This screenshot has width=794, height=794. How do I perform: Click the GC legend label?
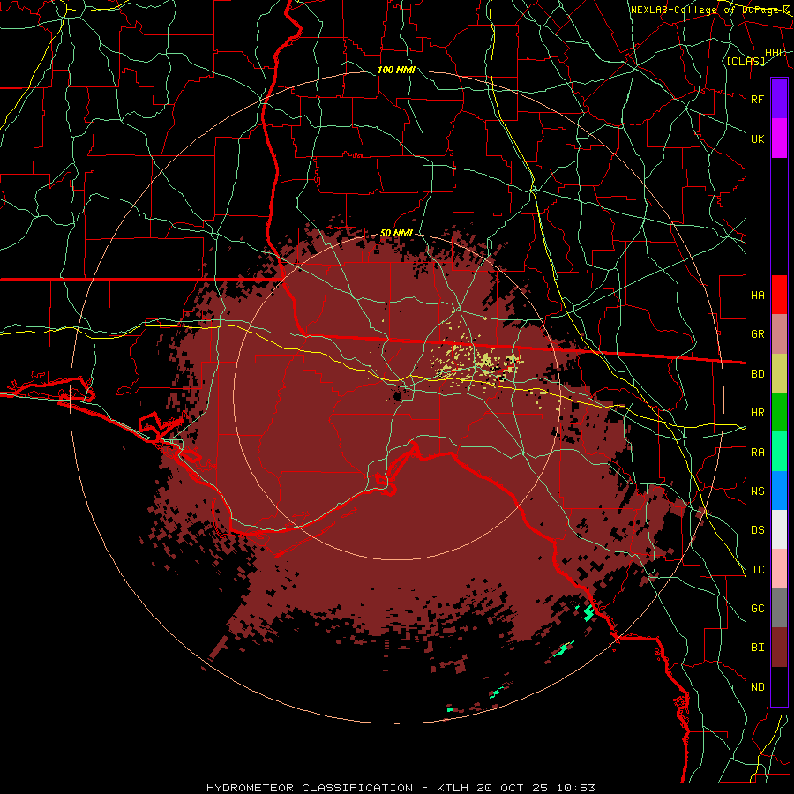tap(757, 609)
